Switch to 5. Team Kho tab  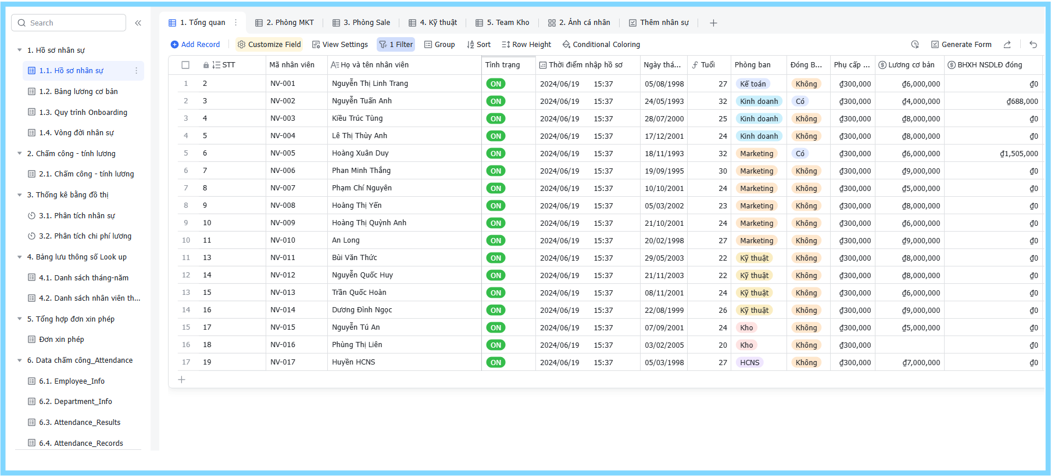(x=503, y=23)
